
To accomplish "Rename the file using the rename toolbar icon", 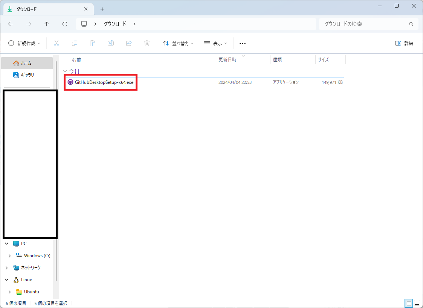I will [x=110, y=43].
